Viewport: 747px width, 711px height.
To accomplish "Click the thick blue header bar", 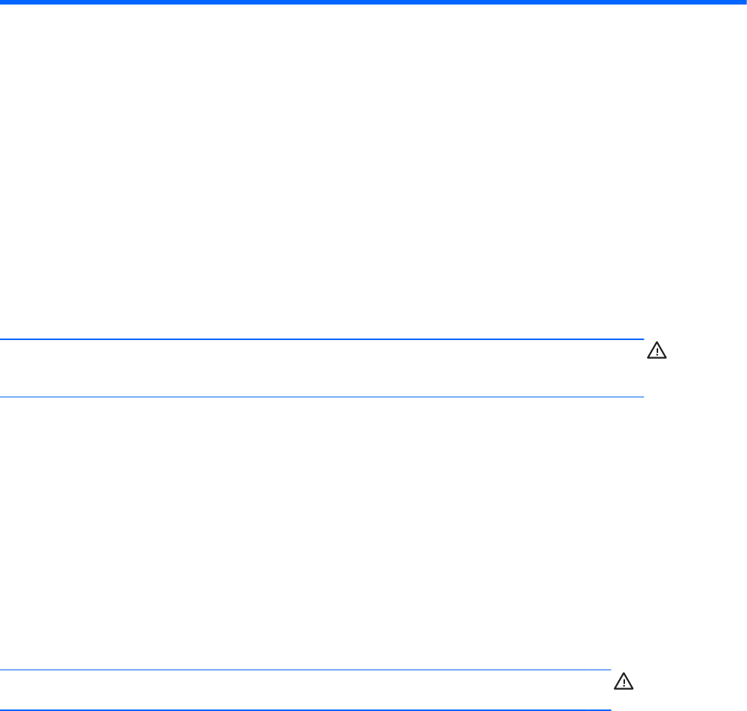I will (373, 2).
